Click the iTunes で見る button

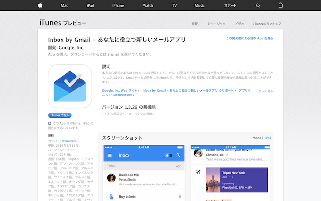60,115
